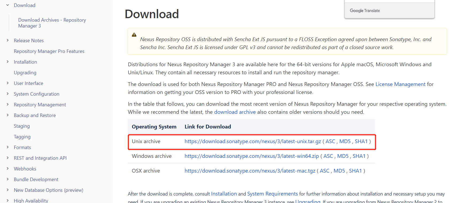The width and height of the screenshot is (474, 203).
Task: Download latest-mac.tgz link
Action: [250, 171]
